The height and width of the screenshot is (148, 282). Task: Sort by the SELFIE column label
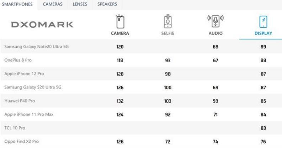(x=167, y=33)
